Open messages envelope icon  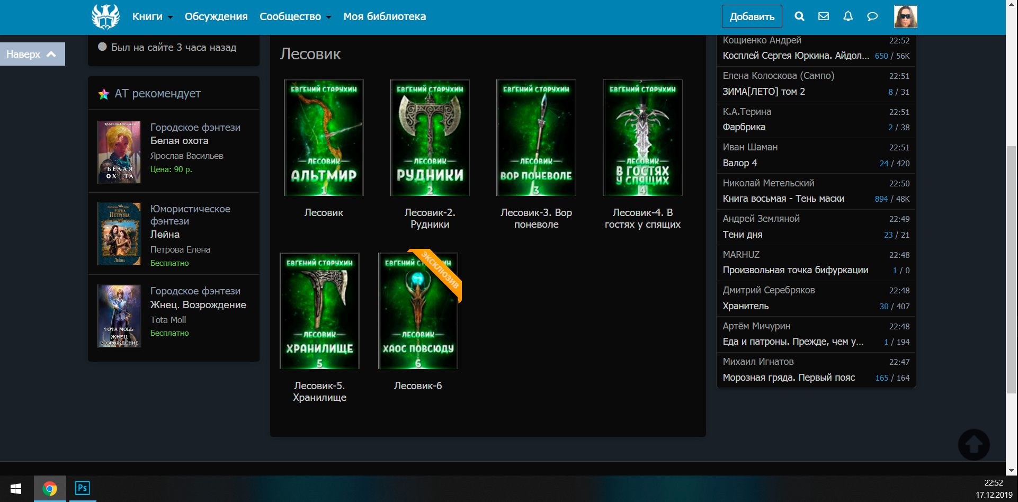tap(824, 16)
